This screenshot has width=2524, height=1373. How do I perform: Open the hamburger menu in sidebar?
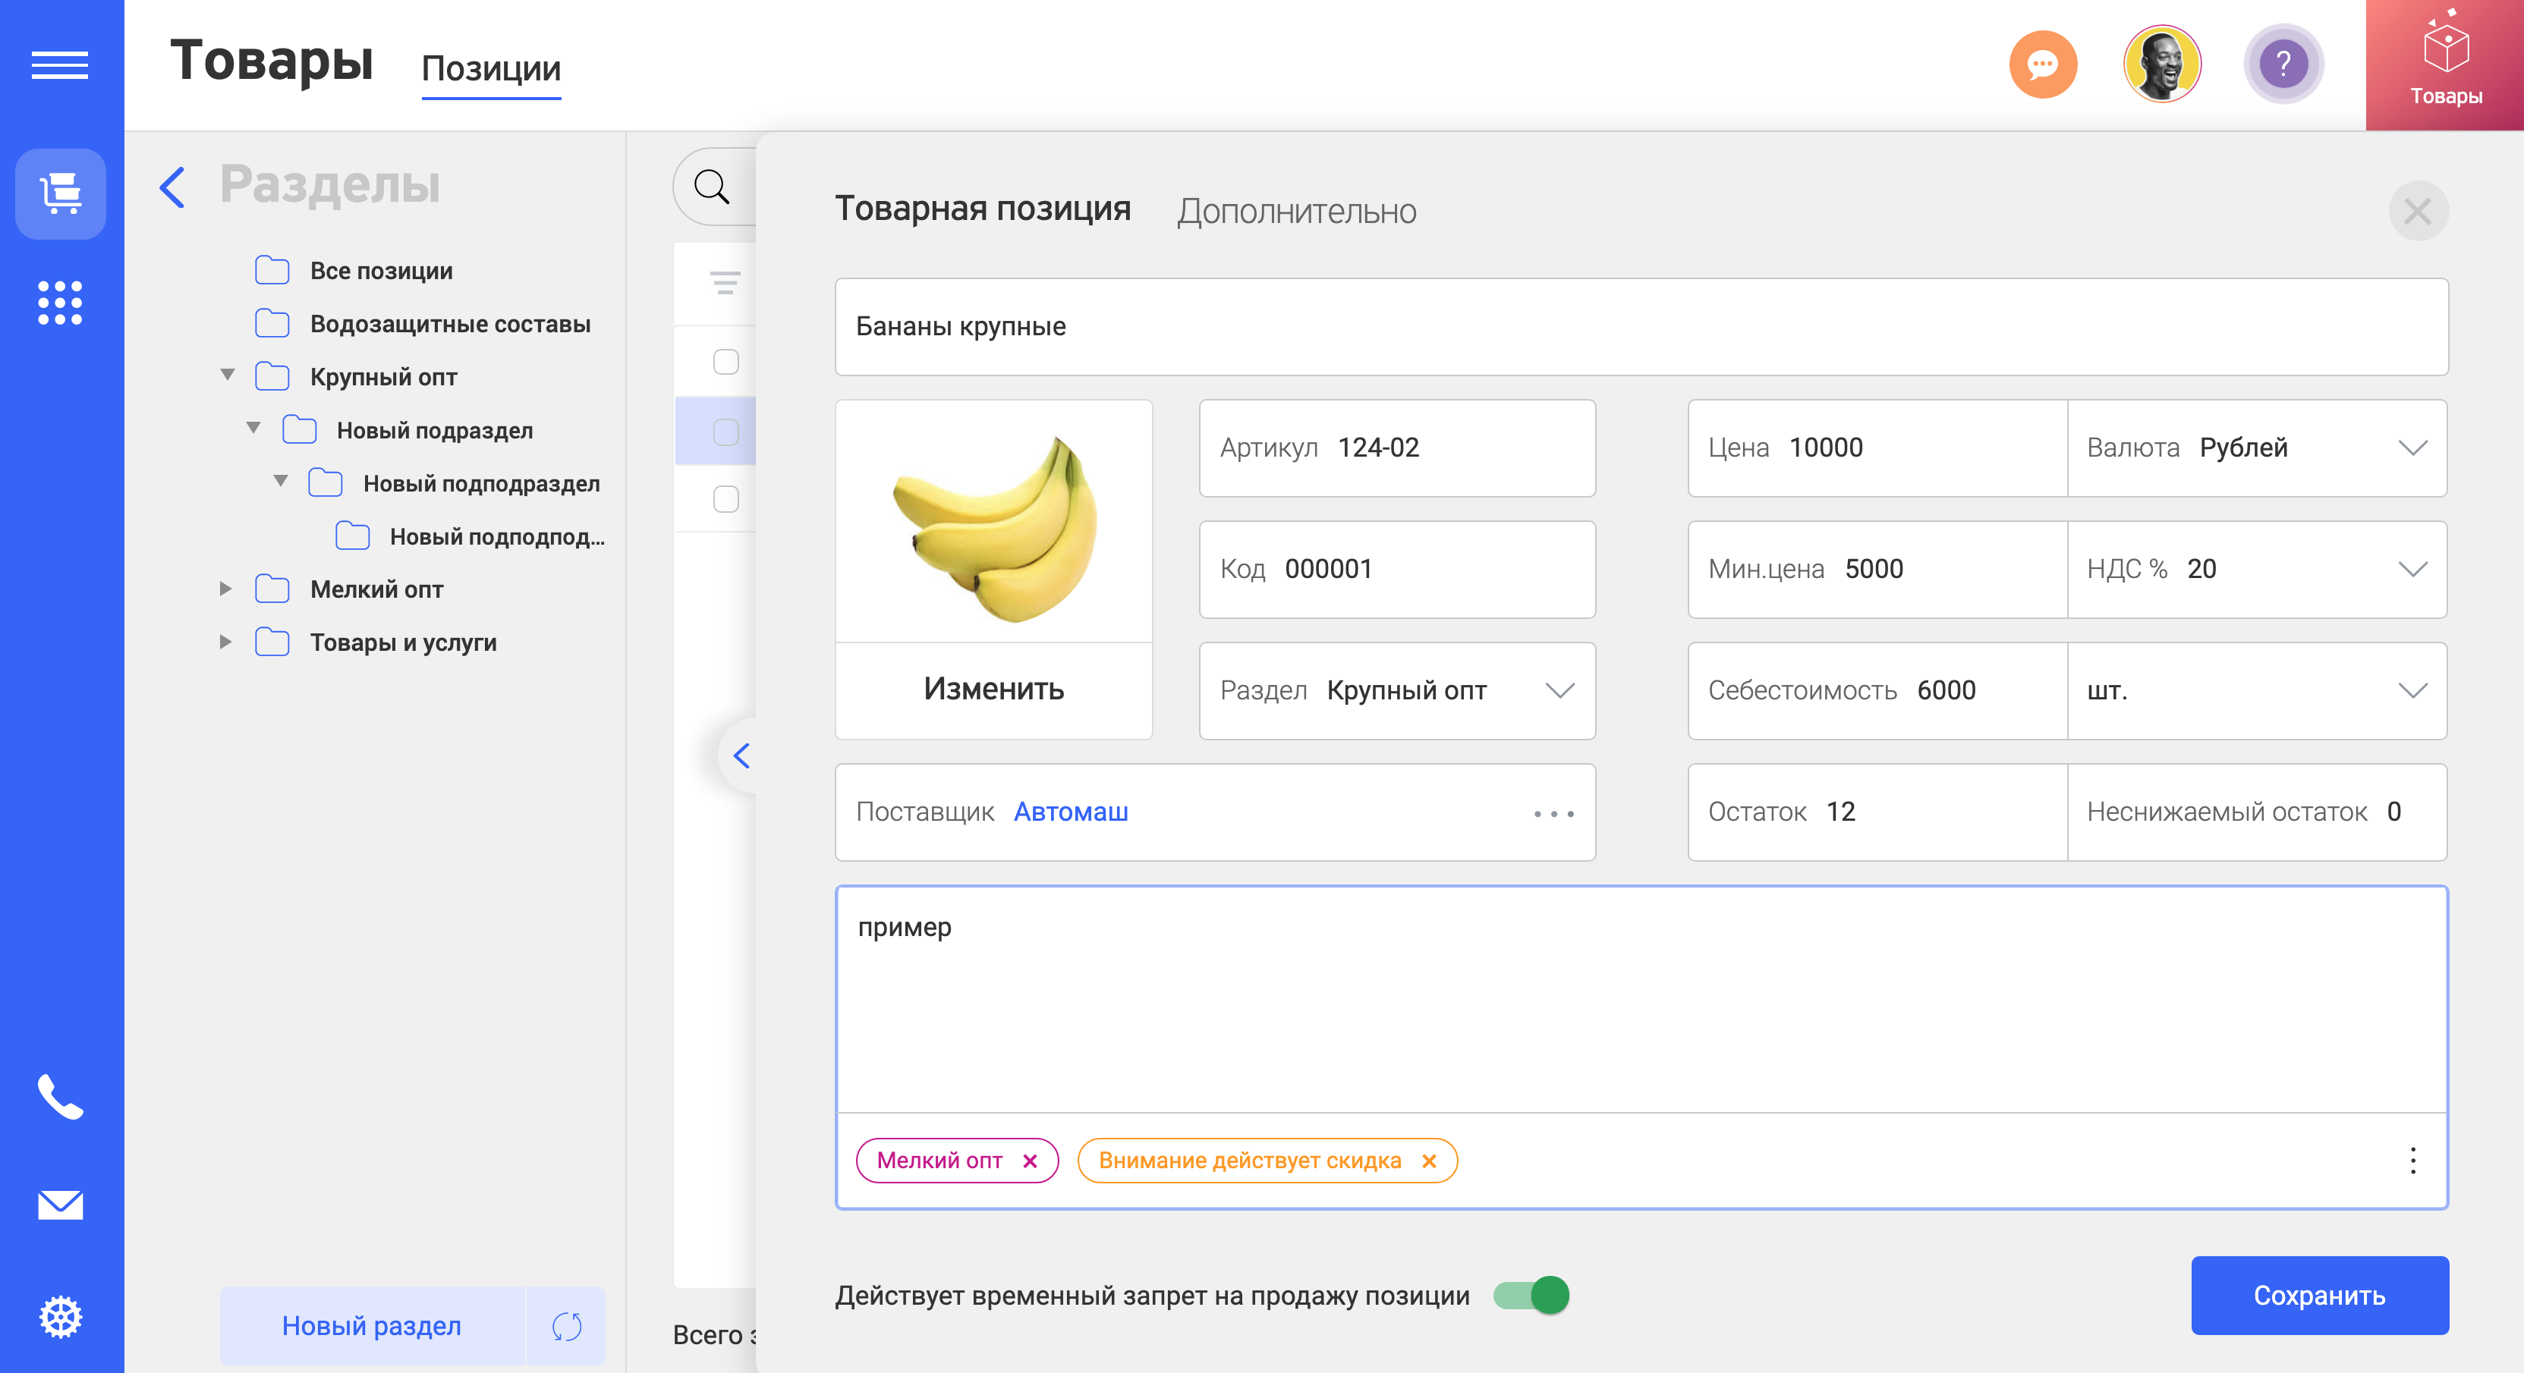click(60, 65)
